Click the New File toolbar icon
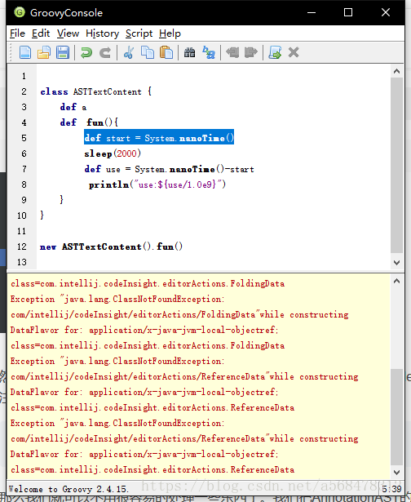 25,52
